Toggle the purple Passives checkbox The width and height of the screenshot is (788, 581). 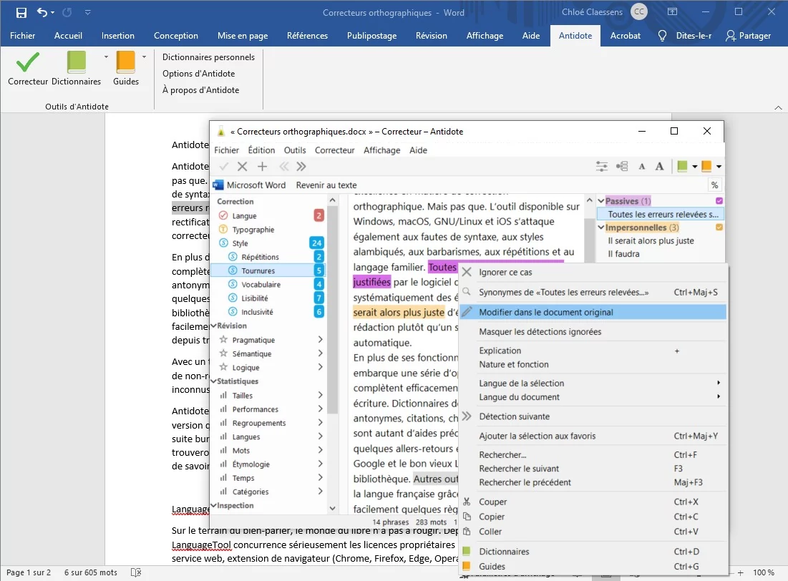pyautogui.click(x=719, y=201)
